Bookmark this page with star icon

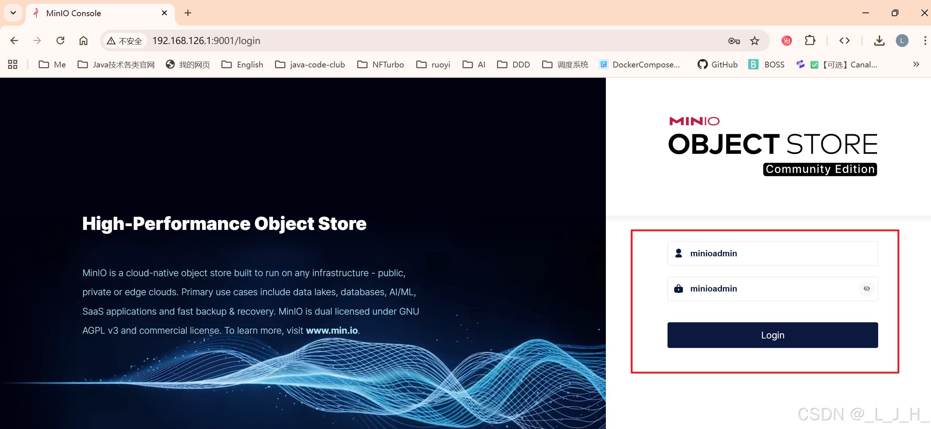click(x=754, y=41)
